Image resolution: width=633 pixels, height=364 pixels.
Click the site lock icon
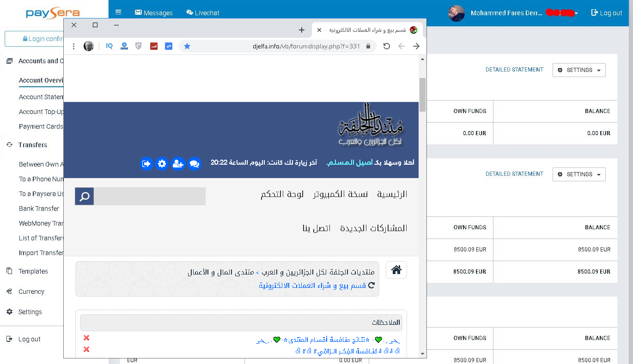(368, 46)
